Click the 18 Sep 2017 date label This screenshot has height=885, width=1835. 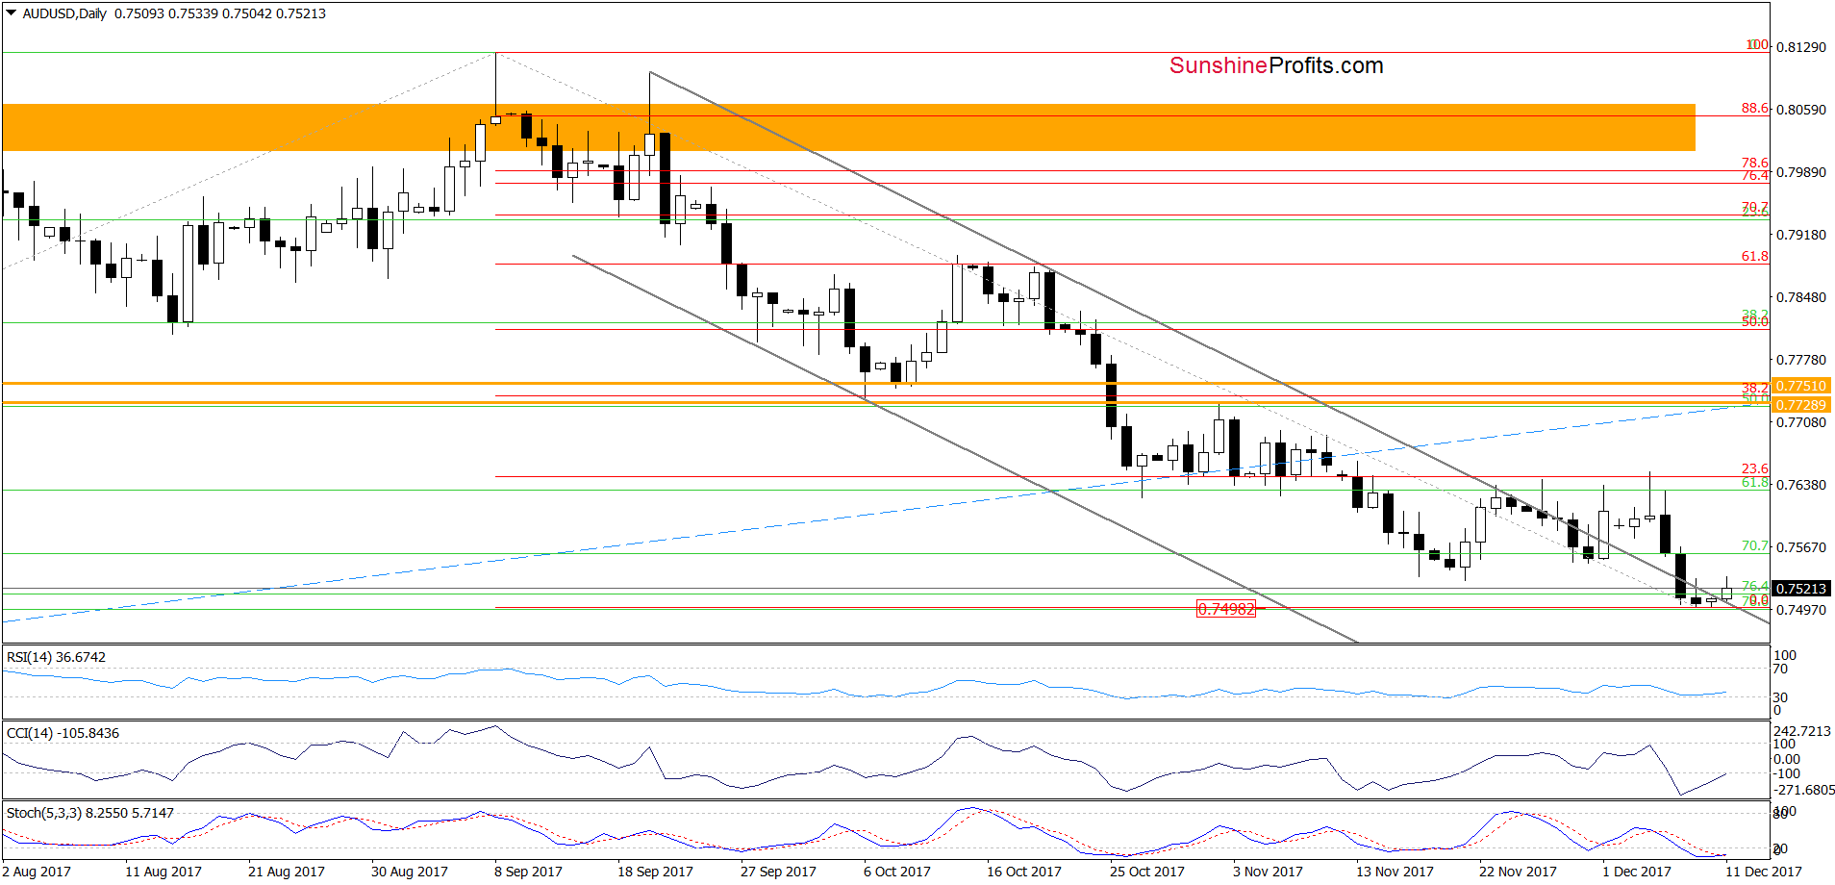click(655, 872)
